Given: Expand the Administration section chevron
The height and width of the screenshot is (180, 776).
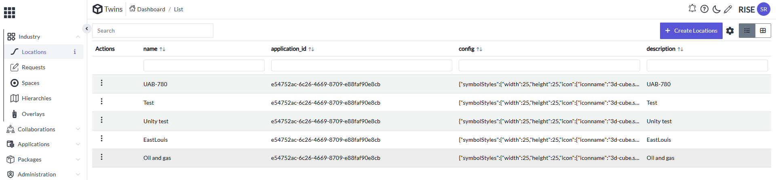Looking at the screenshot, I should (78, 174).
